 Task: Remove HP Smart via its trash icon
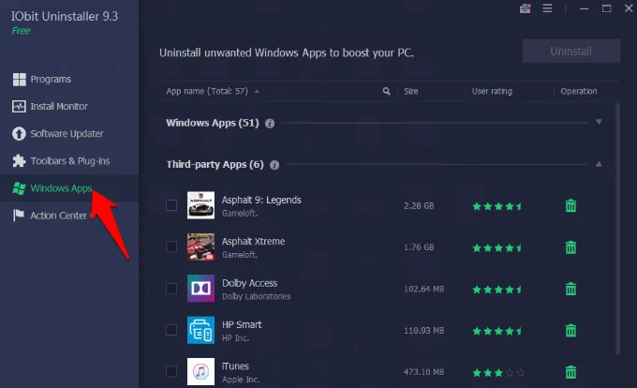(x=570, y=330)
